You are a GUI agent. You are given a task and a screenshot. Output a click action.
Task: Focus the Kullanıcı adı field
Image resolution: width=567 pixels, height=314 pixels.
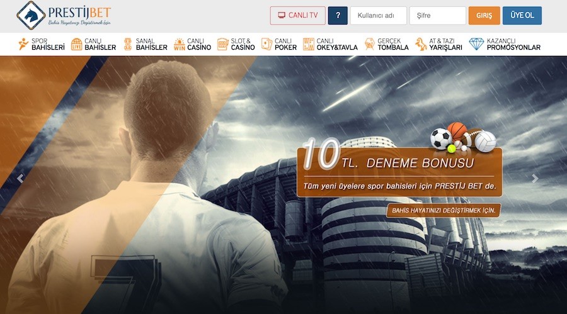pos(378,16)
